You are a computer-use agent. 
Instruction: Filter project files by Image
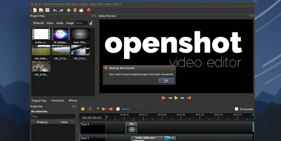(70, 23)
